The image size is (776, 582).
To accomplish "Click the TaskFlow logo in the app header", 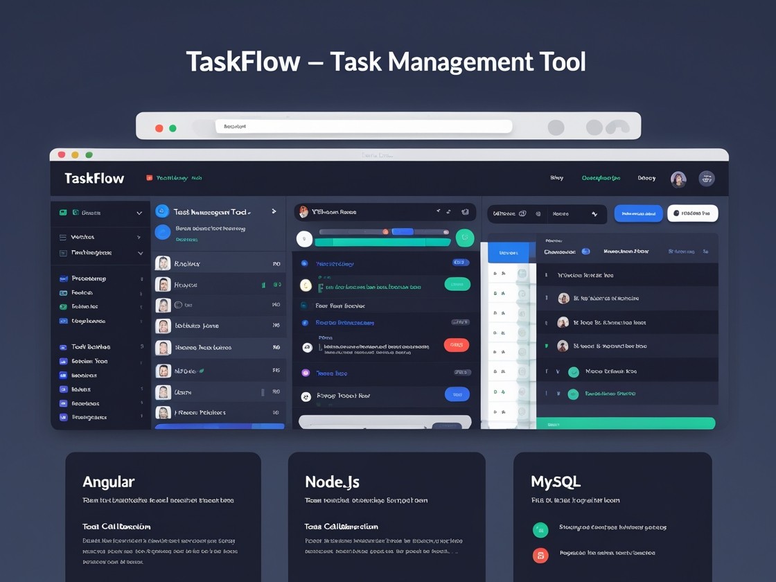I will coord(94,178).
